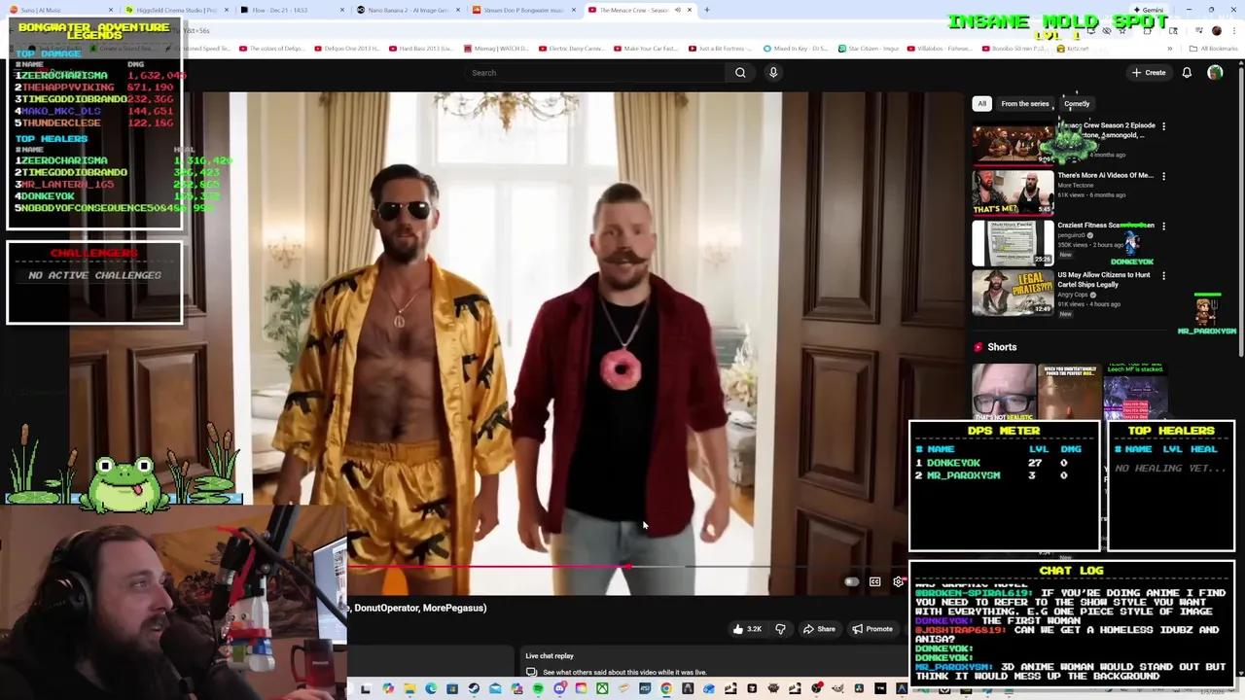Toggle closed captions CC button
1245x700 pixels.
point(874,581)
